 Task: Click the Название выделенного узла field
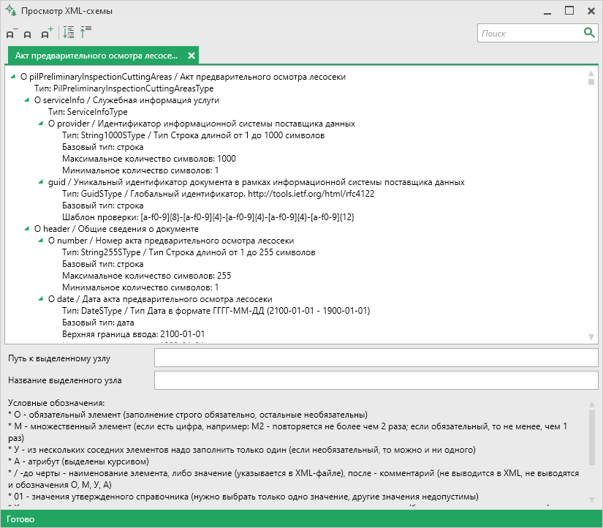tap(376, 380)
